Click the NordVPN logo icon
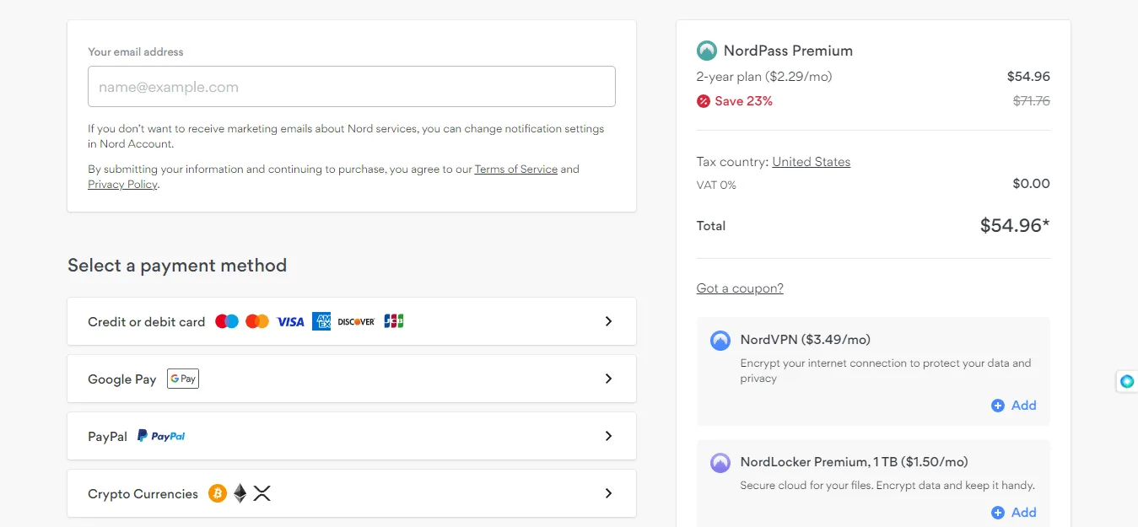 pos(720,341)
